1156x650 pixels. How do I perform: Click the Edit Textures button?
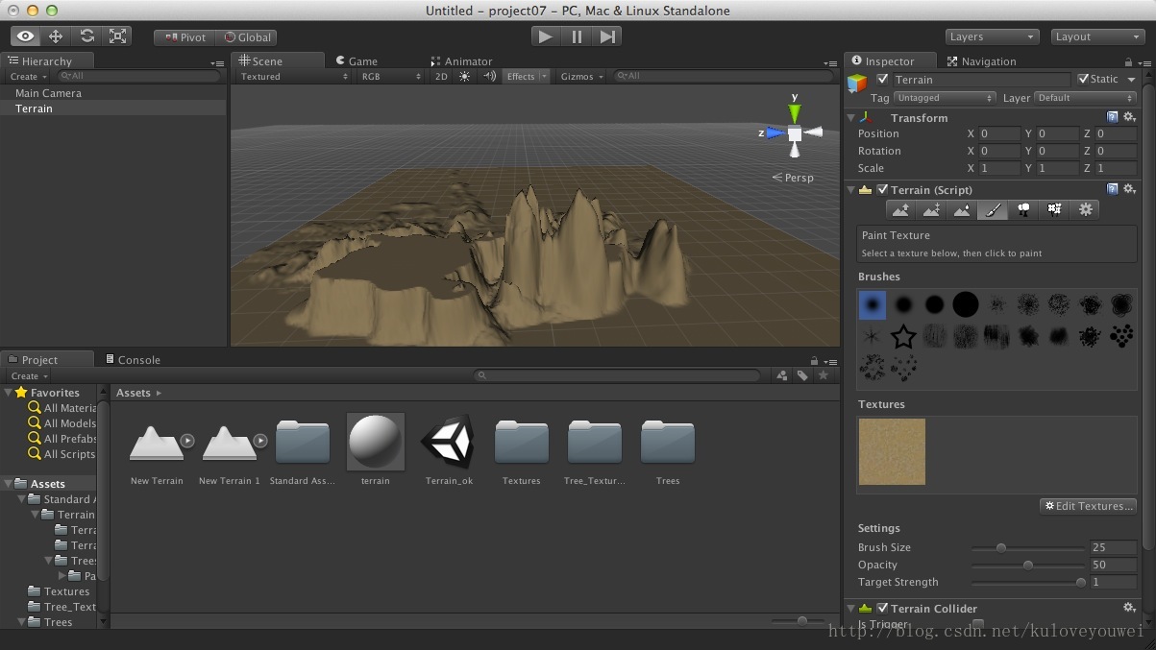[1089, 506]
